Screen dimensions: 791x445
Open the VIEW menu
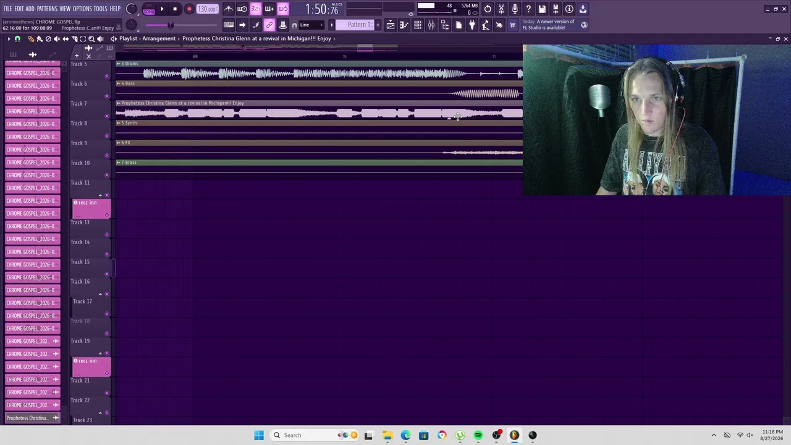click(x=65, y=9)
